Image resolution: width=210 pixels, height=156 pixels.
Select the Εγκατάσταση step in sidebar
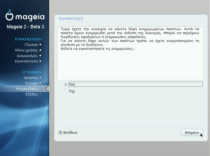(26, 61)
